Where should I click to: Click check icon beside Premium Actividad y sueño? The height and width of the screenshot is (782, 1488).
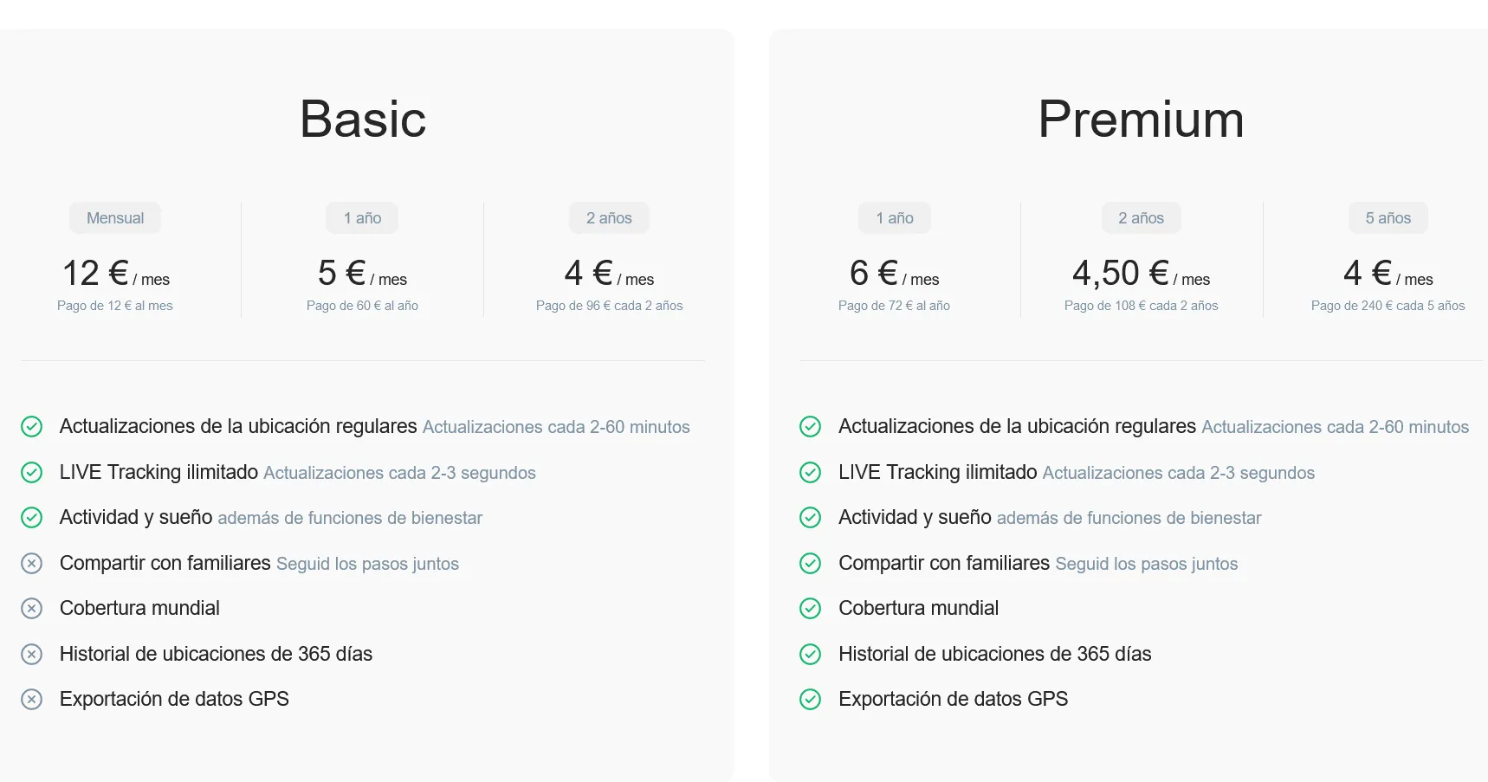[810, 518]
